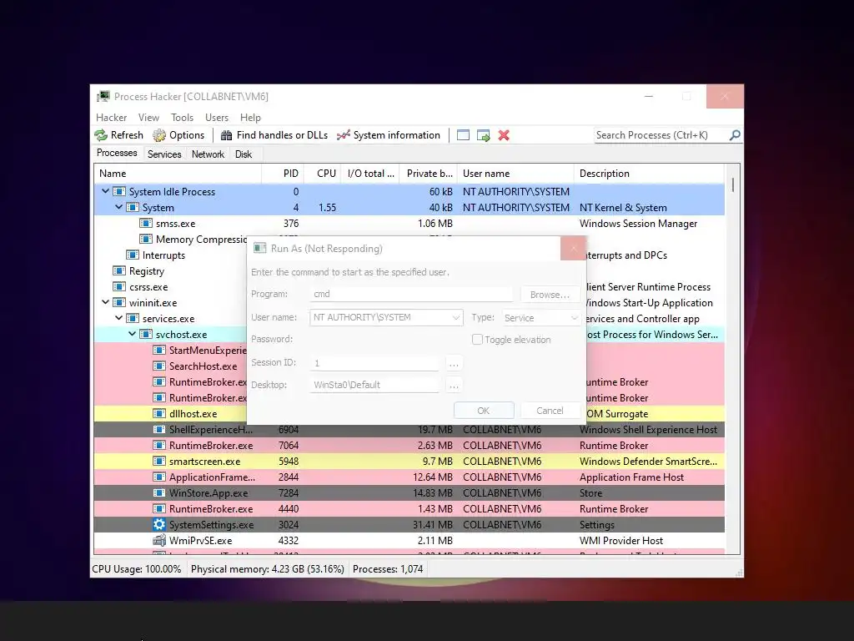Viewport: 854px width, 641px height.
Task: Close the Run As dialog
Action: [x=573, y=249]
